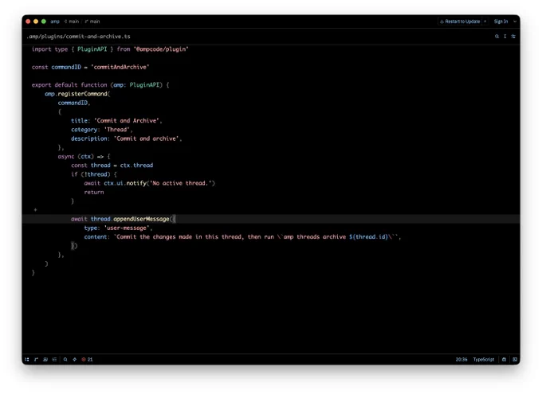The height and width of the screenshot is (394, 542).
Task: Open the user menu chevron beside Sign In
Action: point(515,21)
